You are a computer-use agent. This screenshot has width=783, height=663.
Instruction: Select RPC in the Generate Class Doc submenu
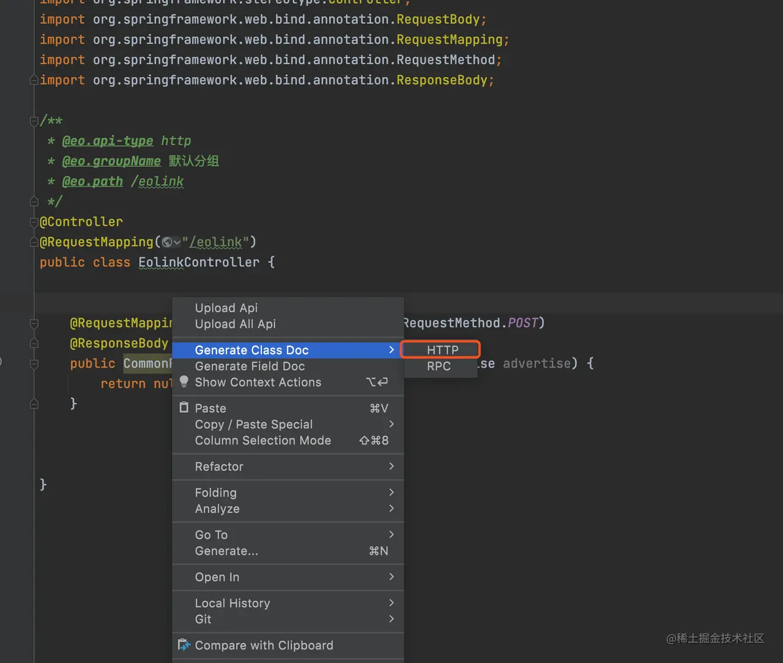pyautogui.click(x=440, y=366)
